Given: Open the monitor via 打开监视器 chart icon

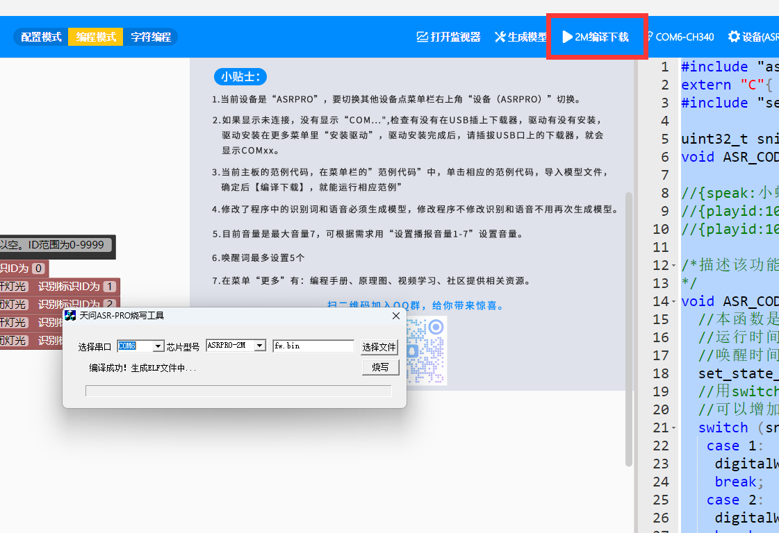Looking at the screenshot, I should coord(422,37).
